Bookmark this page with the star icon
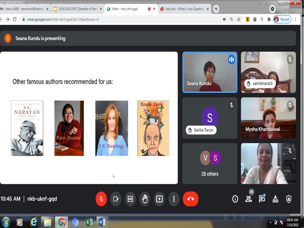This screenshot has width=304, height=228. pos(239,20)
